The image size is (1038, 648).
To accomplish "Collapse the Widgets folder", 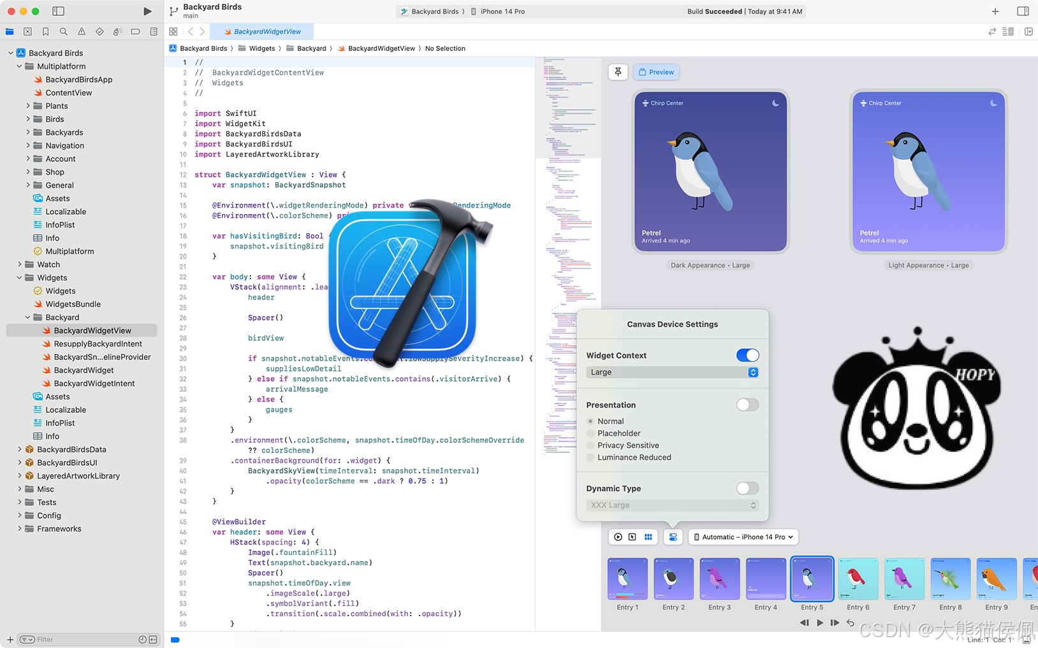I will [x=20, y=278].
